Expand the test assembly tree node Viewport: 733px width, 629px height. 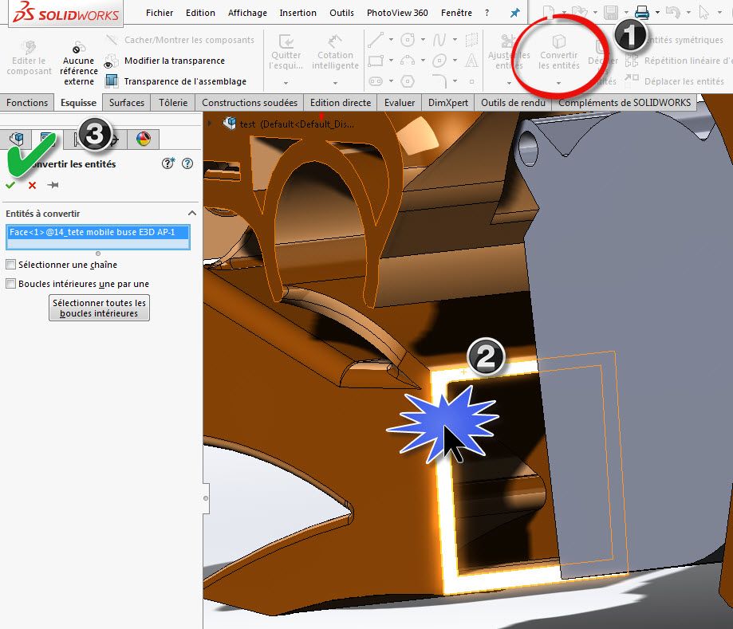coord(210,124)
